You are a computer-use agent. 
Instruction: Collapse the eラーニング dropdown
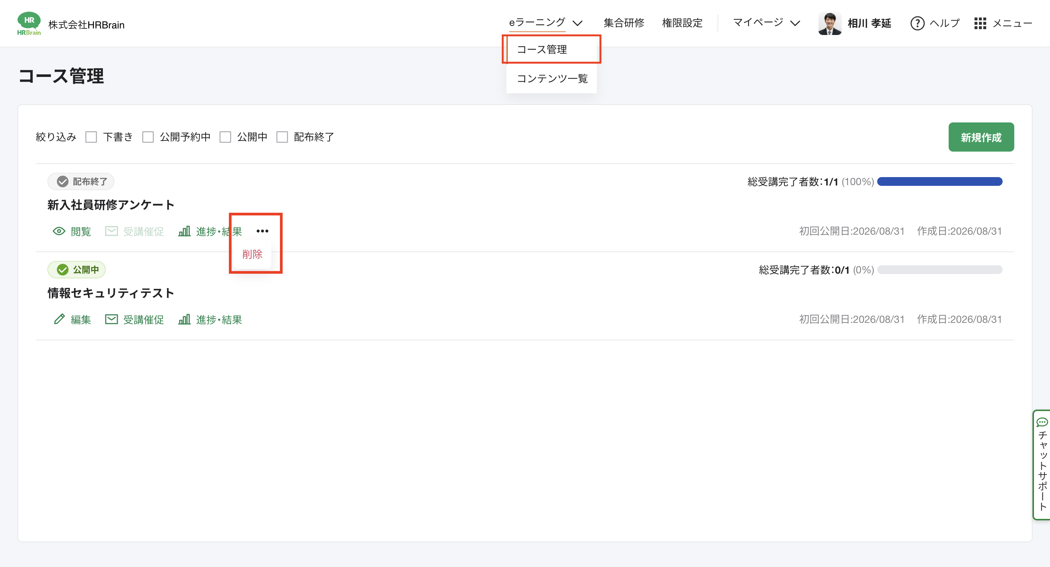pos(546,23)
